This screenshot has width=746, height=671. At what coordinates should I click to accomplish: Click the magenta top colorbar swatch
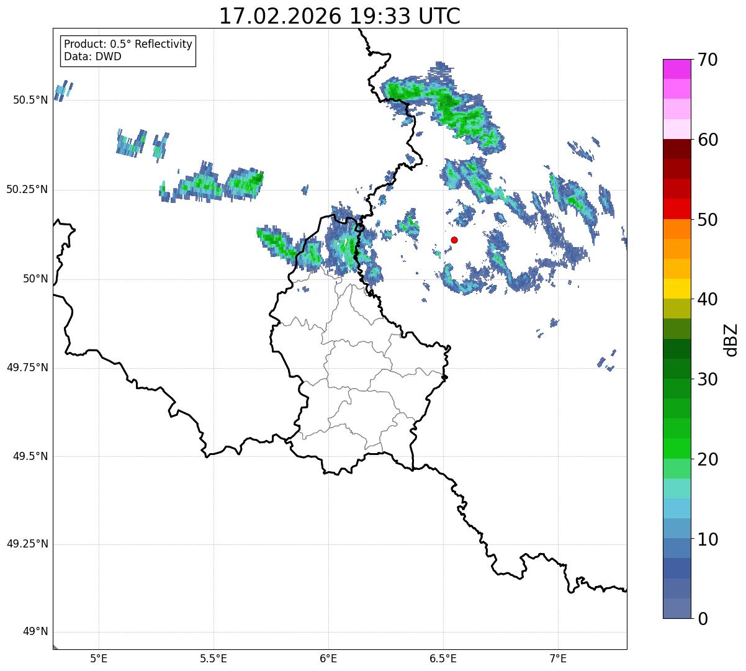coord(676,69)
